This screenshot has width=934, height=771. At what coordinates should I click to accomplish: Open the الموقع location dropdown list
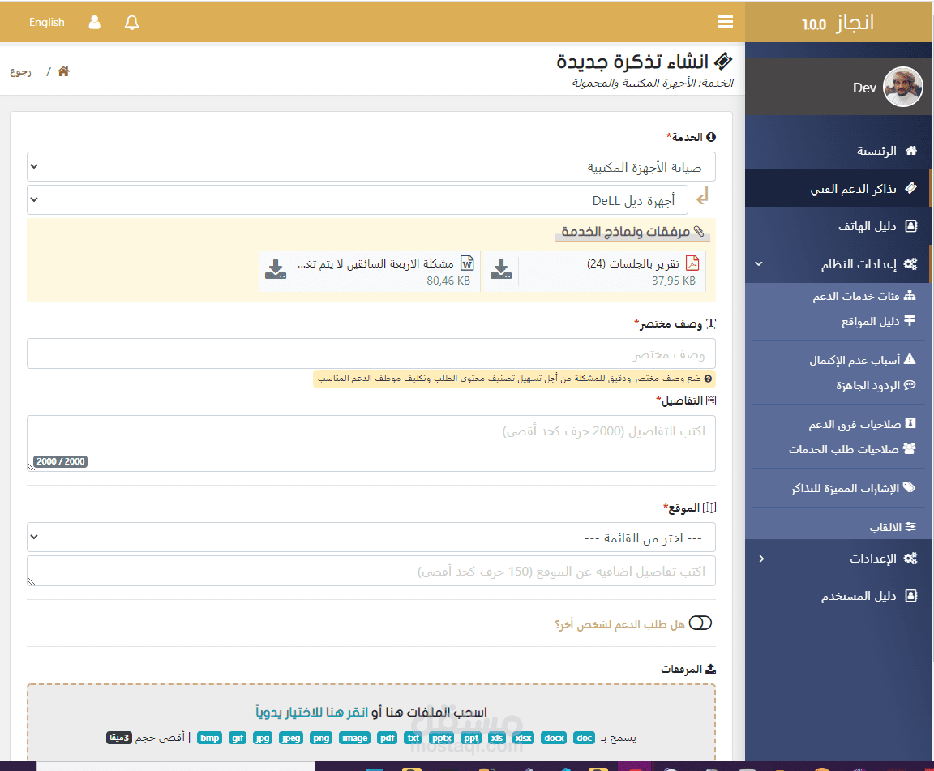(x=371, y=537)
